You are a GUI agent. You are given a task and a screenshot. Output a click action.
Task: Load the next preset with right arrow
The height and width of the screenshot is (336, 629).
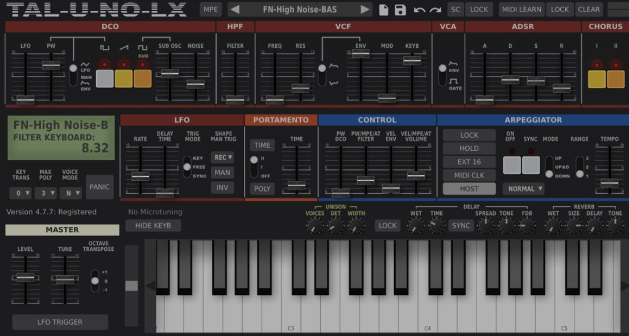(365, 10)
